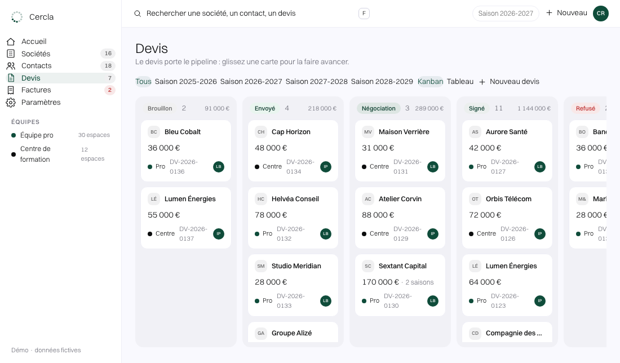620x363 pixels.
Task: Open the Saison 2026-2027 selector in header
Action: (x=506, y=14)
